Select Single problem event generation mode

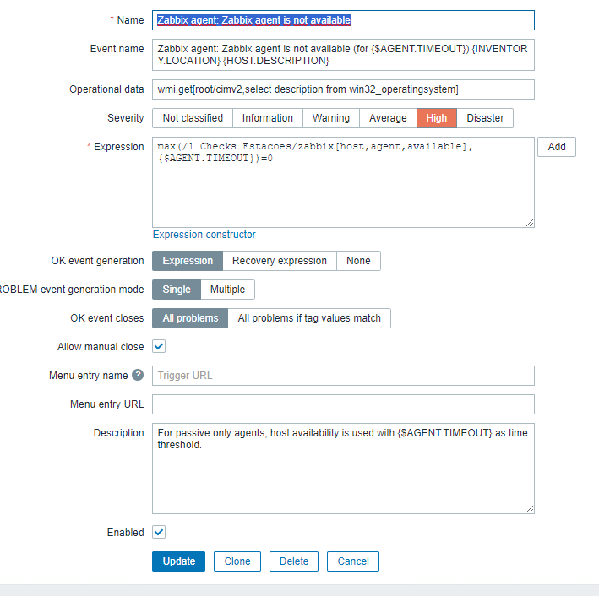coord(177,290)
